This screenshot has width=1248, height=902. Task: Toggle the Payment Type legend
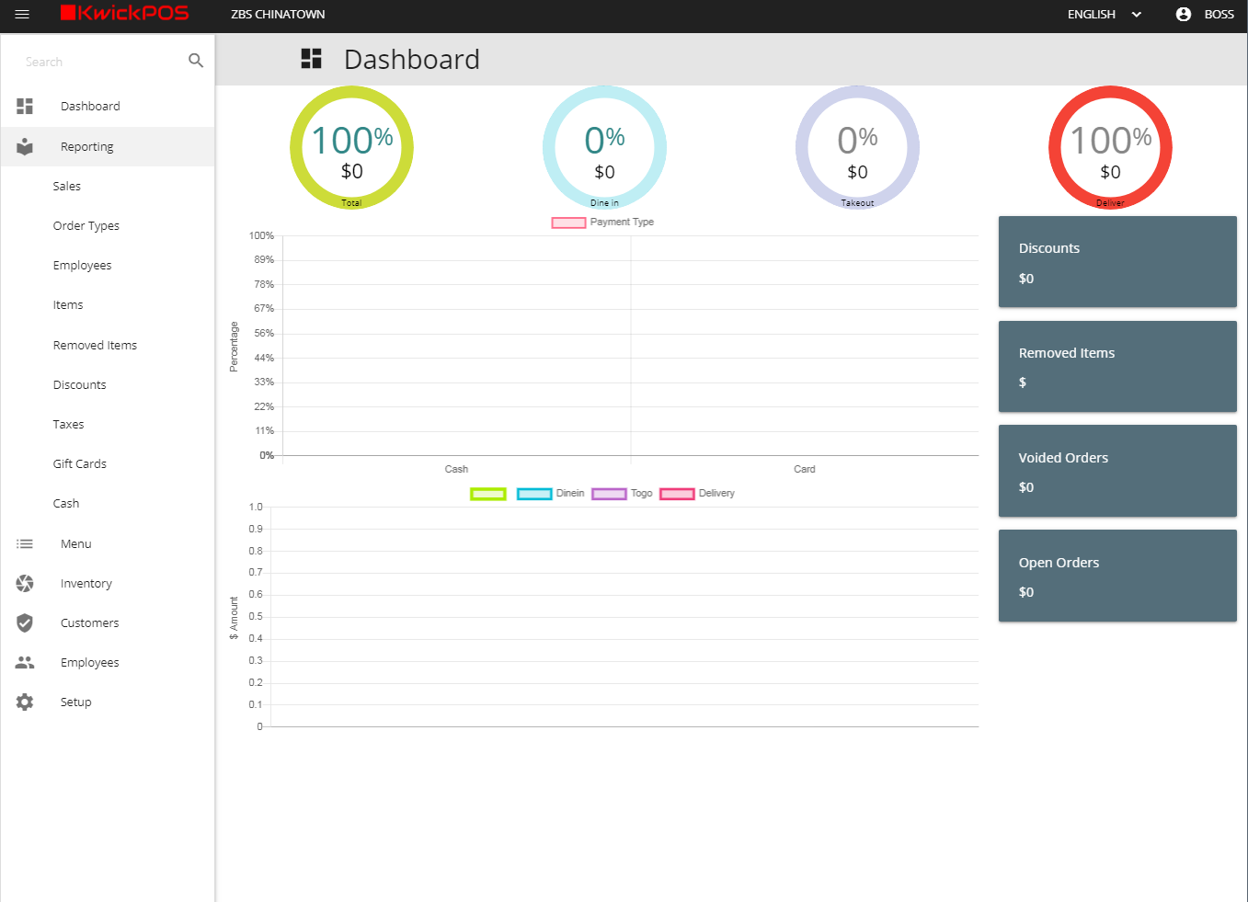[x=602, y=223]
